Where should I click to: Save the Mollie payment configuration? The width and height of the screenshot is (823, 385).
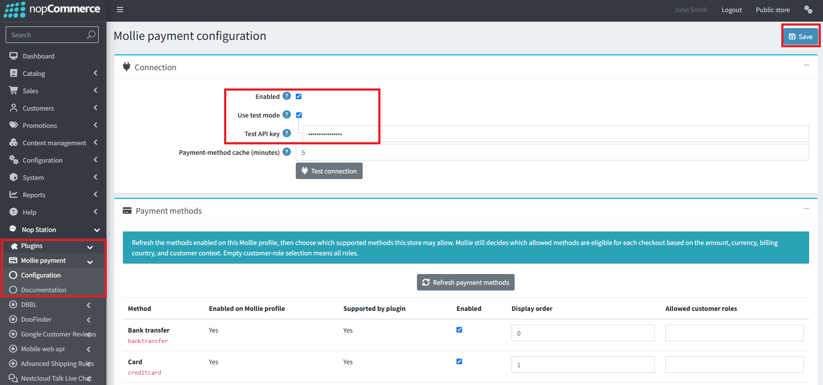point(800,36)
